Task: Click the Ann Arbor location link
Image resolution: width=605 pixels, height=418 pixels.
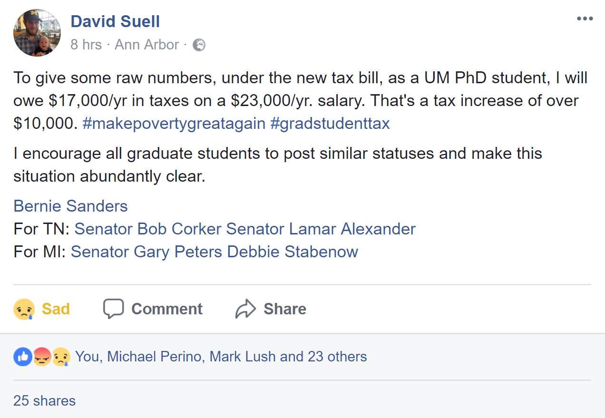Action: pyautogui.click(x=146, y=45)
